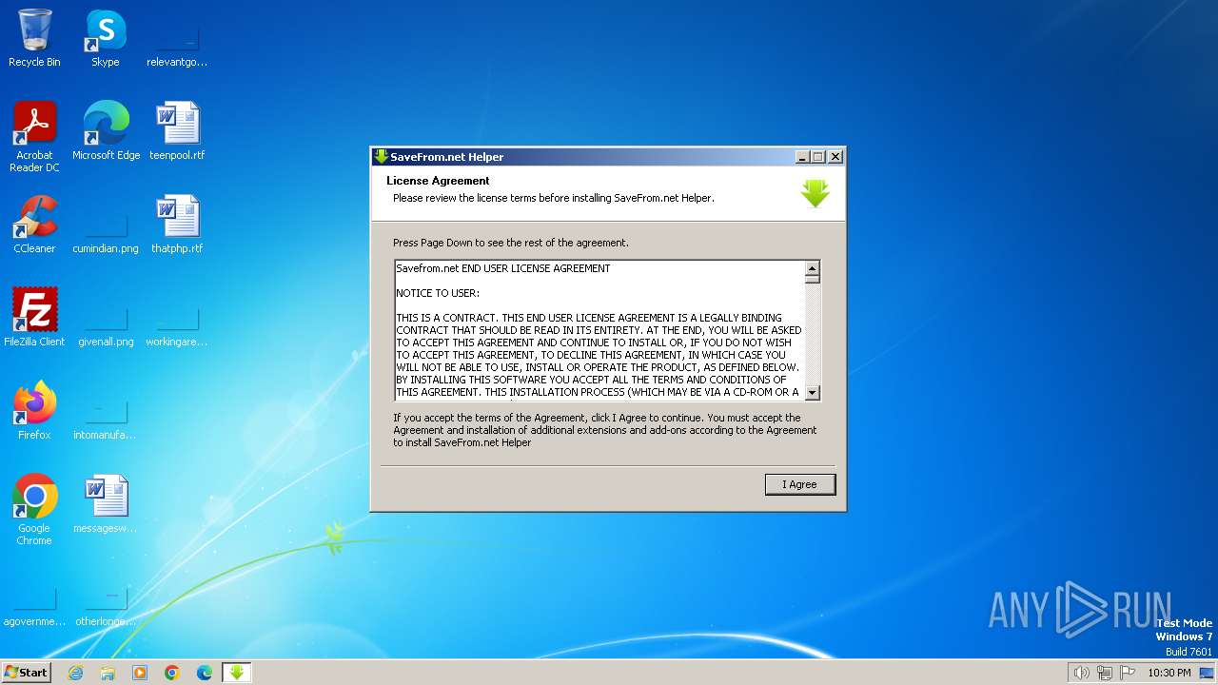Select the Skype desktop shortcut
1218x685 pixels.
click(x=106, y=38)
